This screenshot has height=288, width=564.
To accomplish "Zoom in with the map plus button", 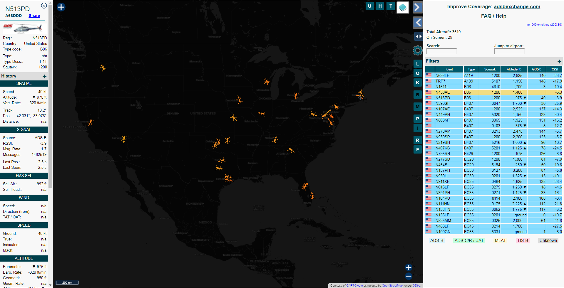I will [x=409, y=267].
